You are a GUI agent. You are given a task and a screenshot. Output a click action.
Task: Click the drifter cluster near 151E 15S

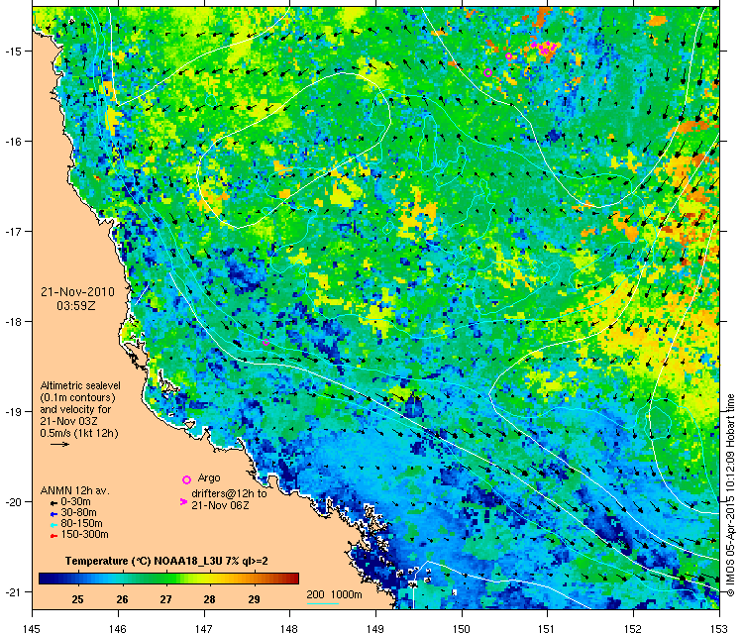click(545, 48)
